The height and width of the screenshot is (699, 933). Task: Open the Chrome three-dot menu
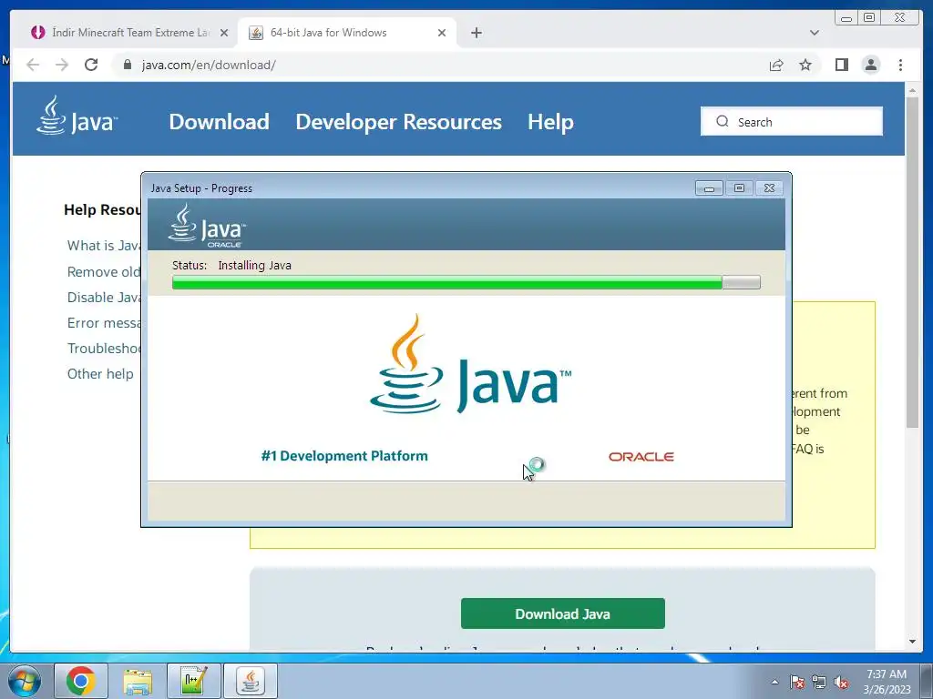tap(900, 65)
